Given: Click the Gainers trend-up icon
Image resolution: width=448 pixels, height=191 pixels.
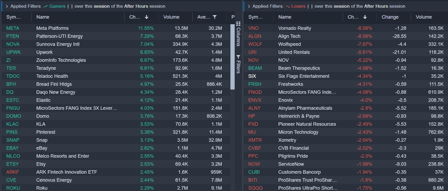Looking at the screenshot, I should 45,6.
